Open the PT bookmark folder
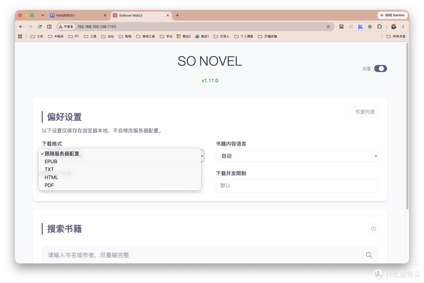Image resolution: width=424 pixels, height=283 pixels. (x=74, y=36)
